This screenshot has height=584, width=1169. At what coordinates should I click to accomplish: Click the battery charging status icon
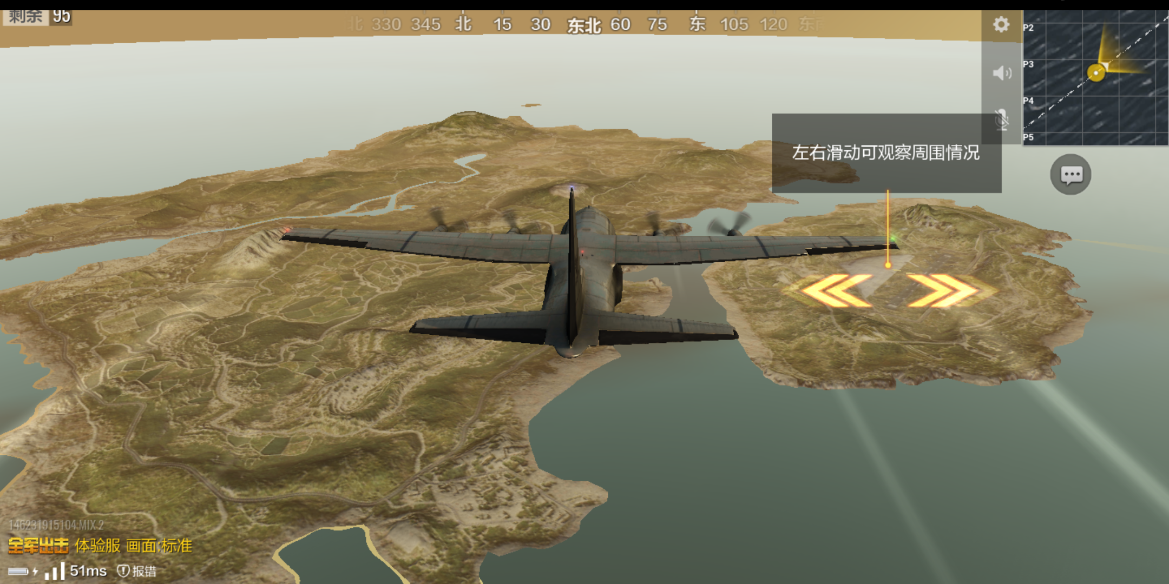(23, 571)
